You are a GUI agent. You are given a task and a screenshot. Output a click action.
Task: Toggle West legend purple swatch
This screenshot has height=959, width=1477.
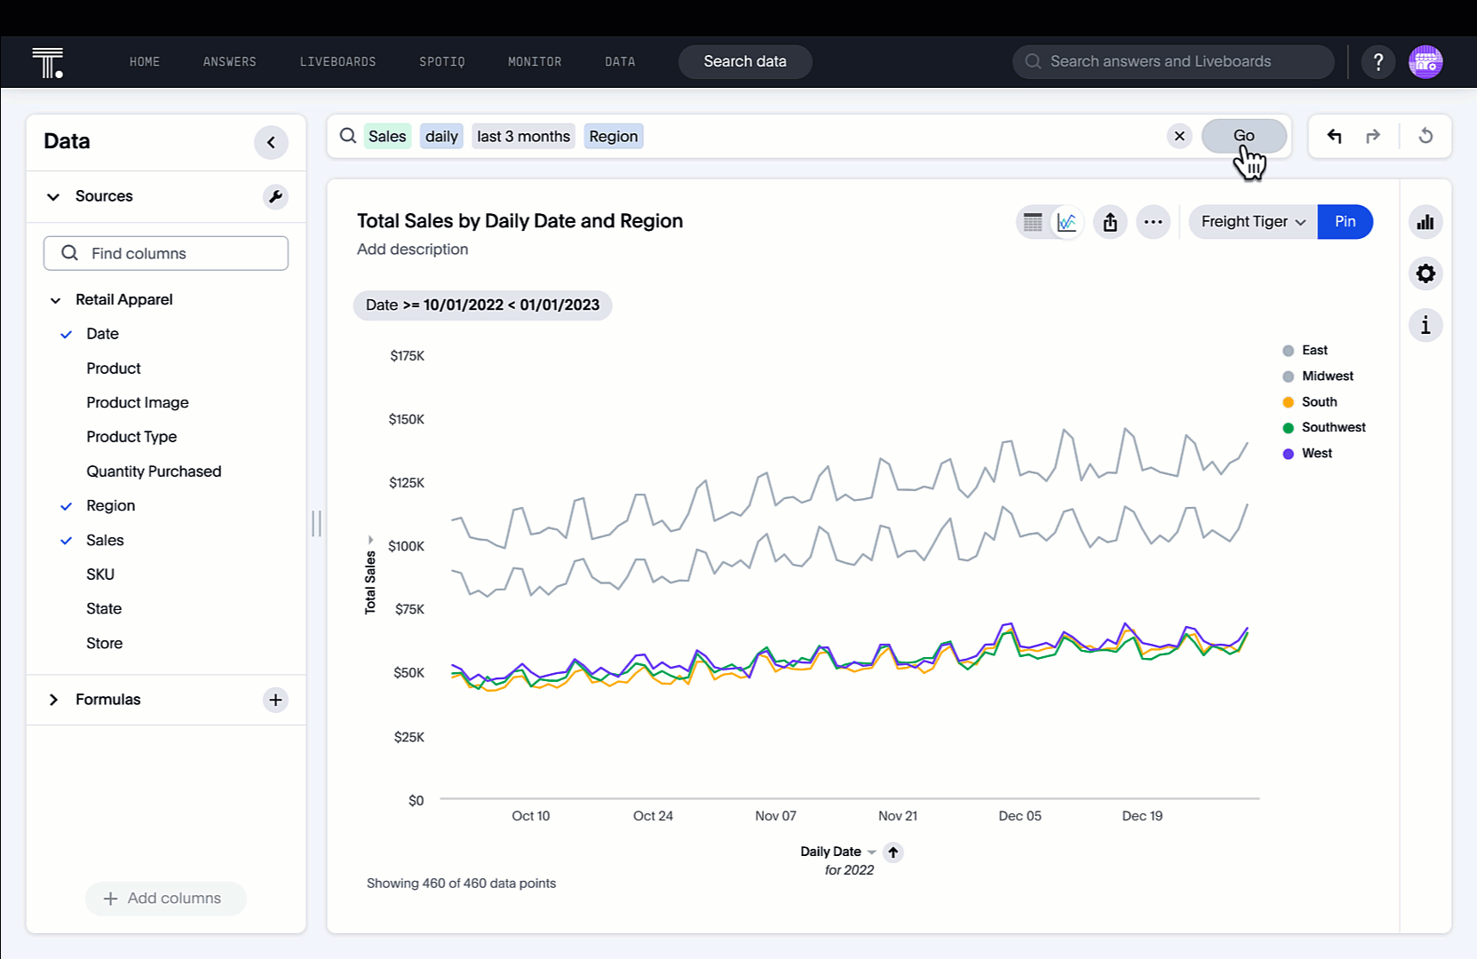pos(1288,454)
